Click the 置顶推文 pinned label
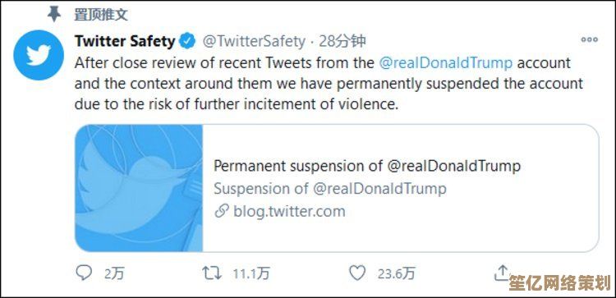The width and height of the screenshot is (616, 298). [x=101, y=15]
